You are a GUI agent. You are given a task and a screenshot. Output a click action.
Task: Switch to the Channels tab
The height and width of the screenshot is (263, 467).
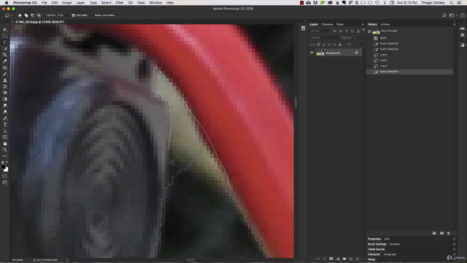point(327,24)
